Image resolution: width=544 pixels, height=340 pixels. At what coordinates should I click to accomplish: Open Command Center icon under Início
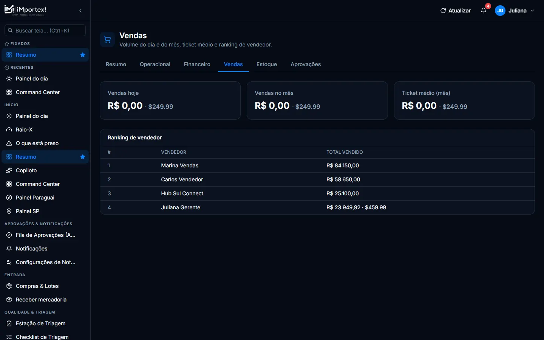[x=9, y=184]
